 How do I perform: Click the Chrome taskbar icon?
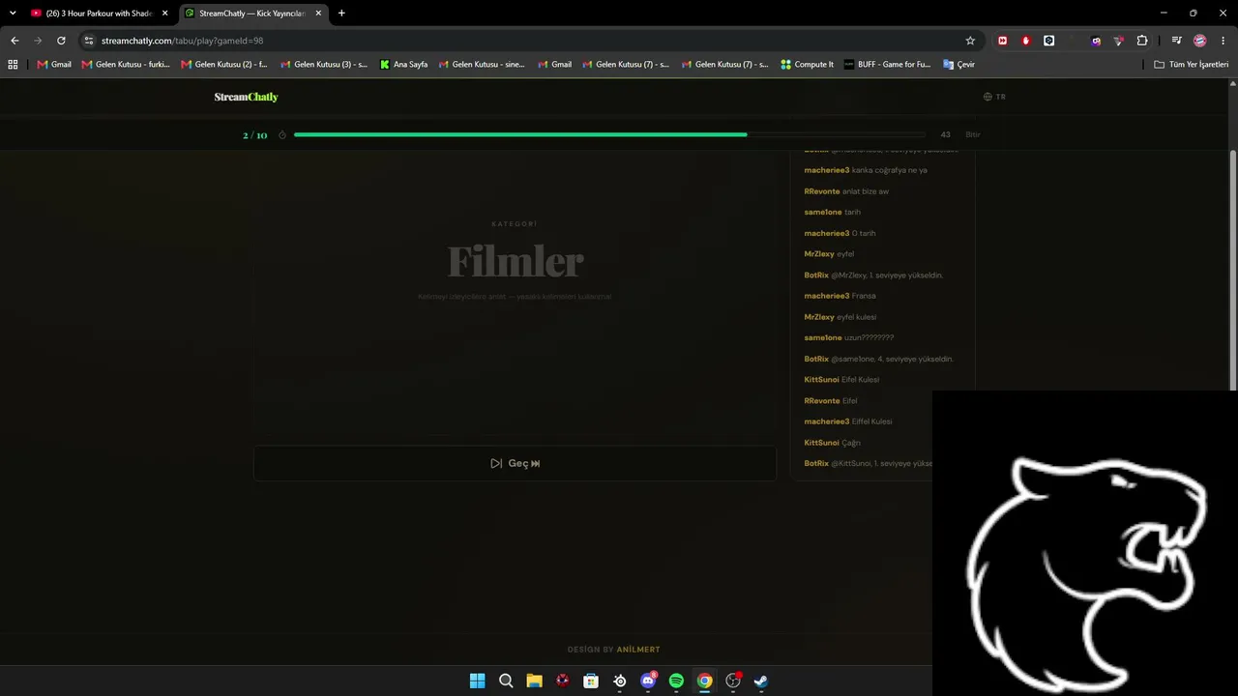[705, 681]
